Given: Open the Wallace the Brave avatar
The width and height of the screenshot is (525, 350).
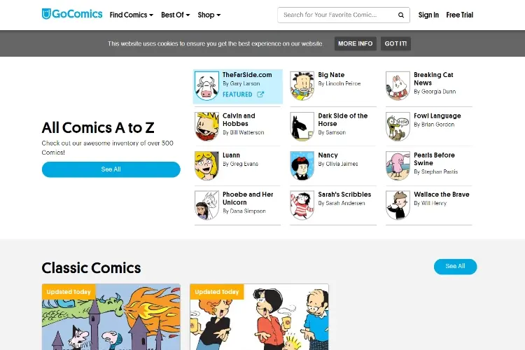Looking at the screenshot, I should [398, 205].
